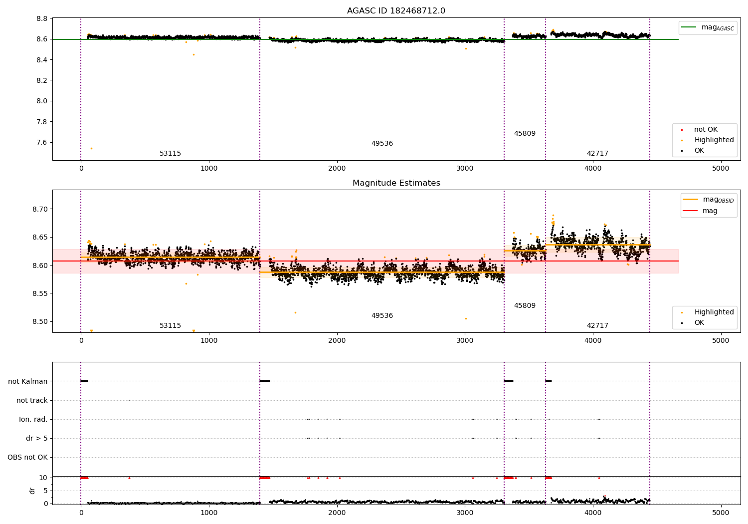This screenshot has height=524, width=748.
Task: Click the 'dr > 5' axis label
Action: (37, 439)
